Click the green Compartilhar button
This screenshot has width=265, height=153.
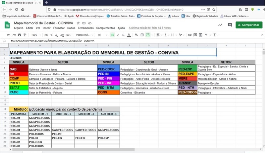[246, 25]
